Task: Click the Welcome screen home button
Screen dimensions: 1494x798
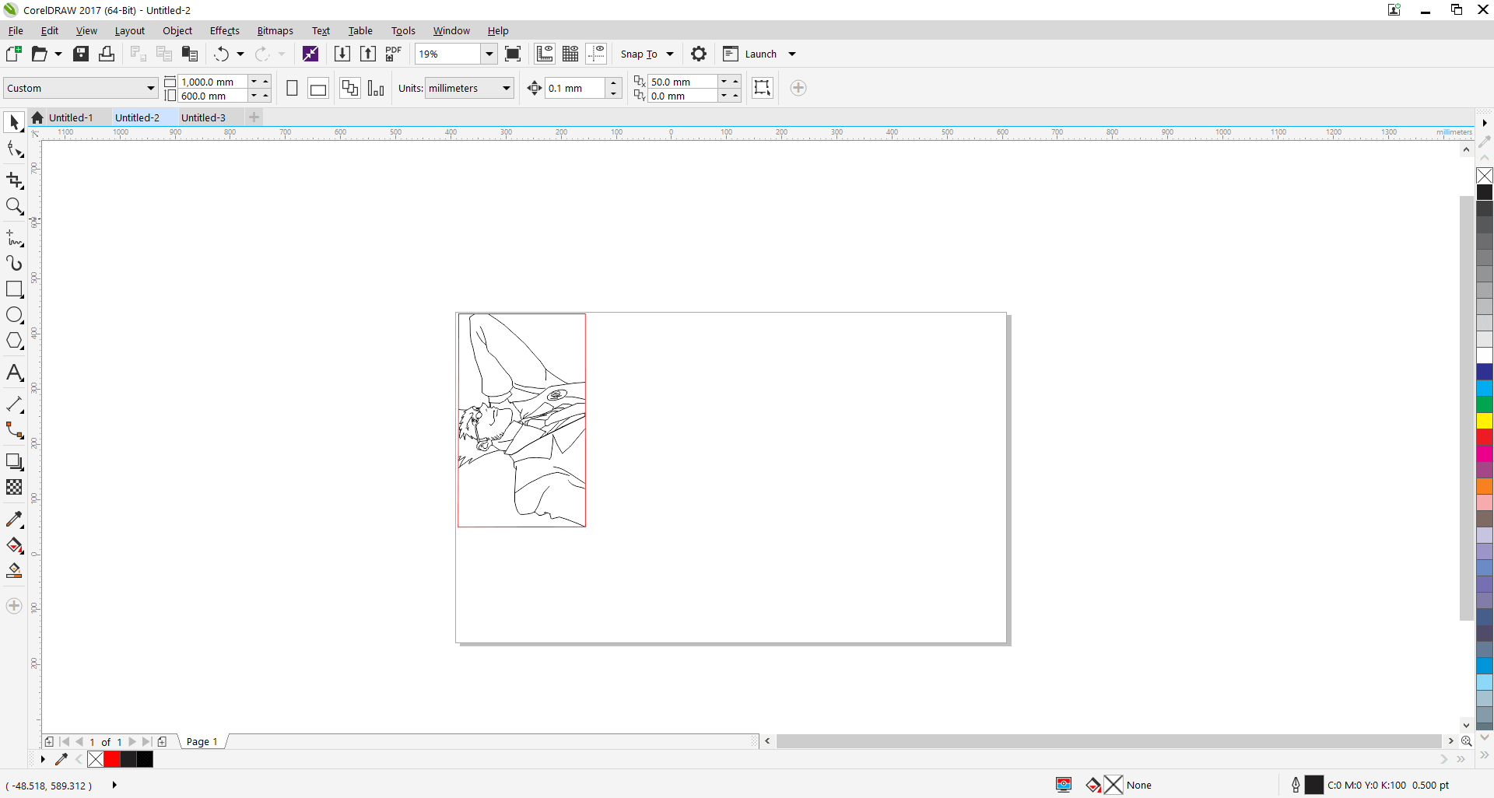Action: coord(37,117)
